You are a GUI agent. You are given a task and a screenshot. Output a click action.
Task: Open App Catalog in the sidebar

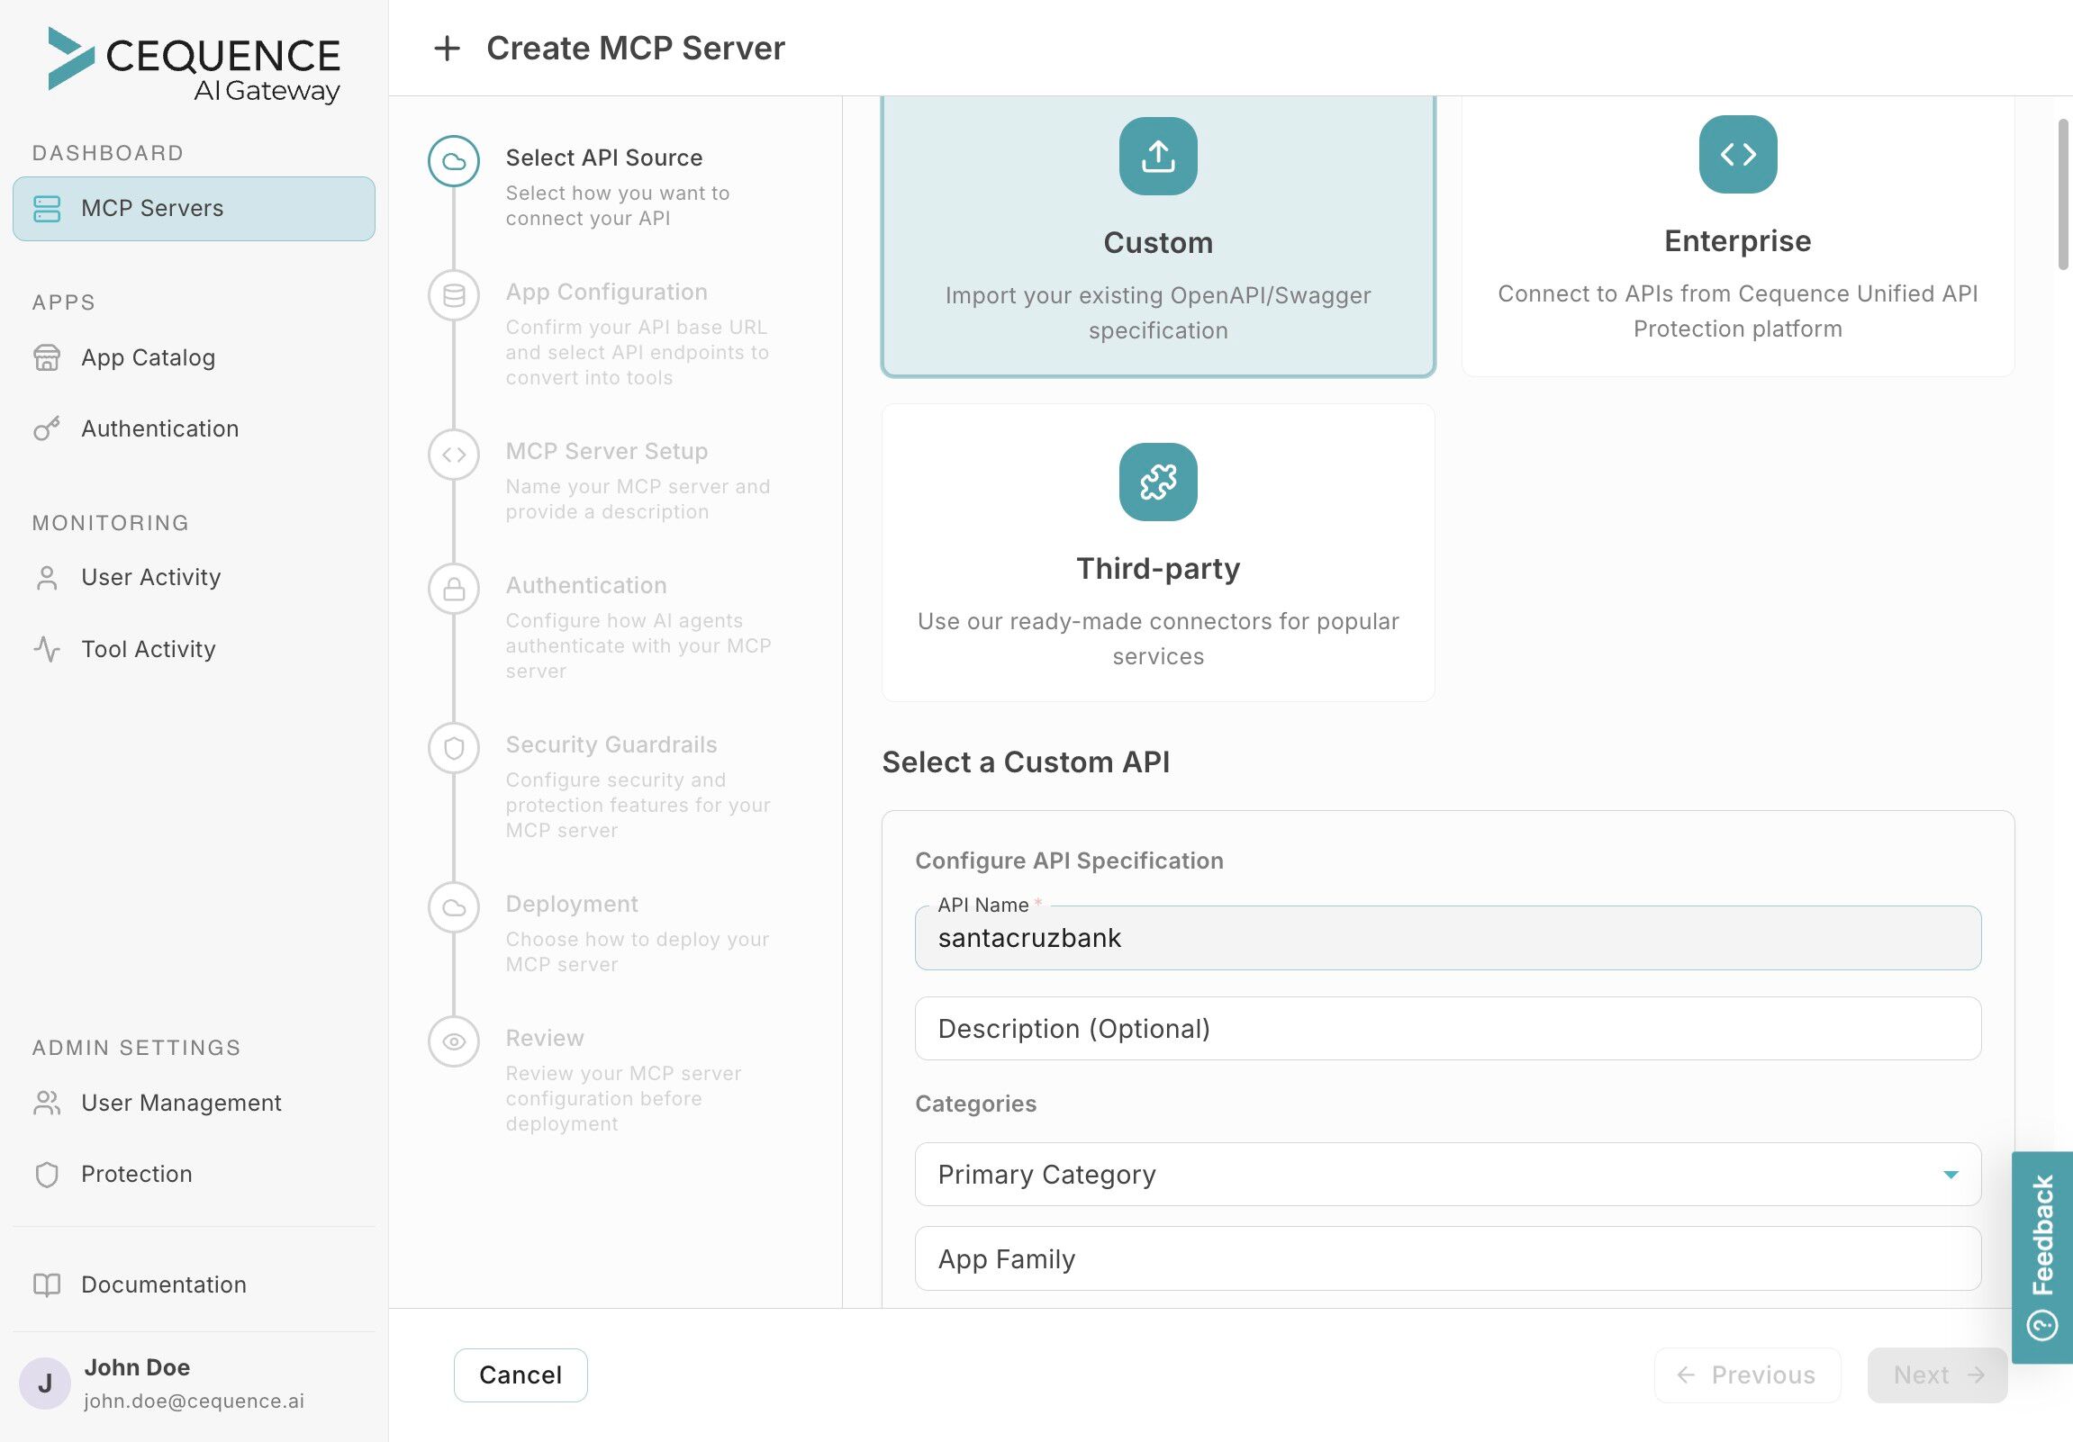point(148,357)
